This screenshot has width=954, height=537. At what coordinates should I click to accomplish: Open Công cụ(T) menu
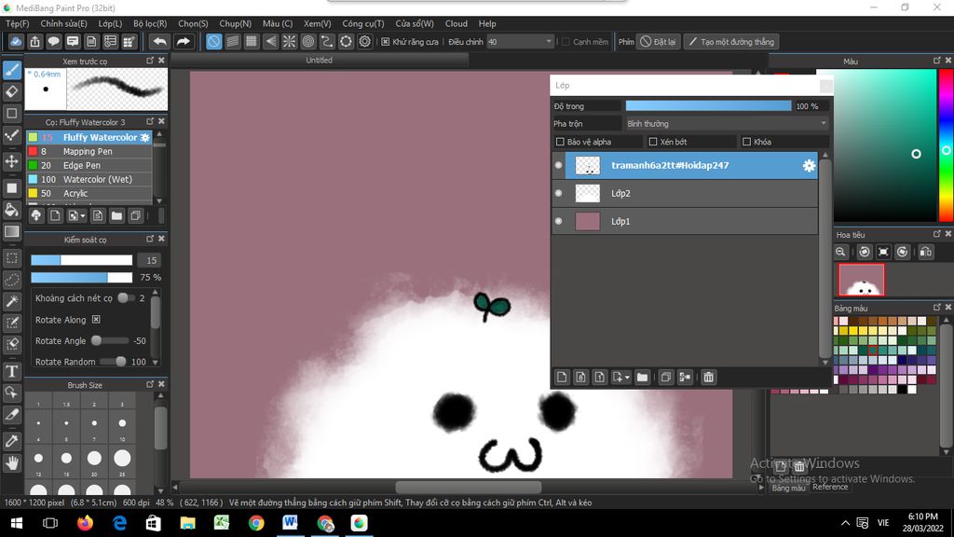pyautogui.click(x=363, y=23)
